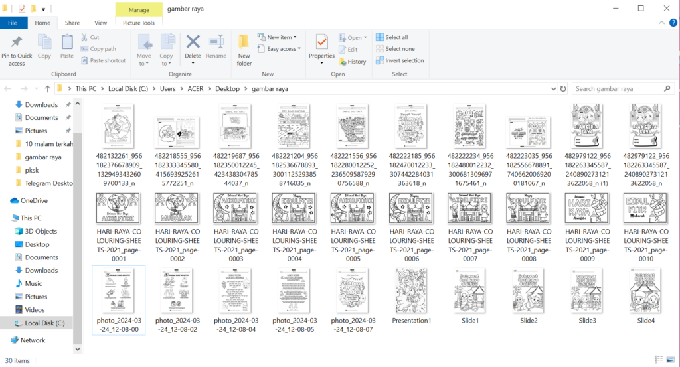This screenshot has width=680, height=367.
Task: Click Select all in the ribbon
Action: [x=392, y=37]
